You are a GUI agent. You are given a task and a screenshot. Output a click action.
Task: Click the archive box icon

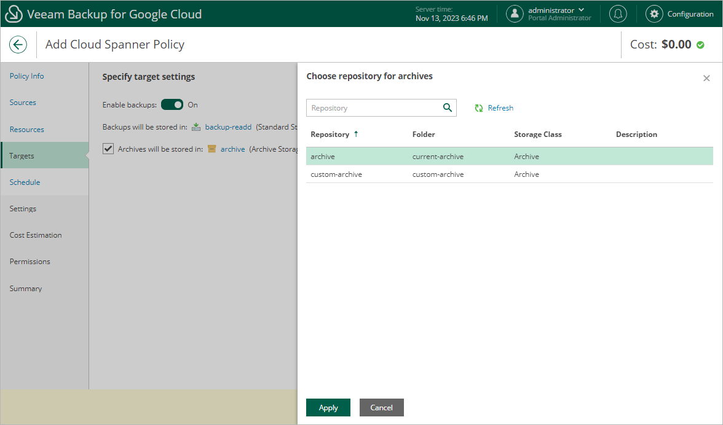pos(211,149)
